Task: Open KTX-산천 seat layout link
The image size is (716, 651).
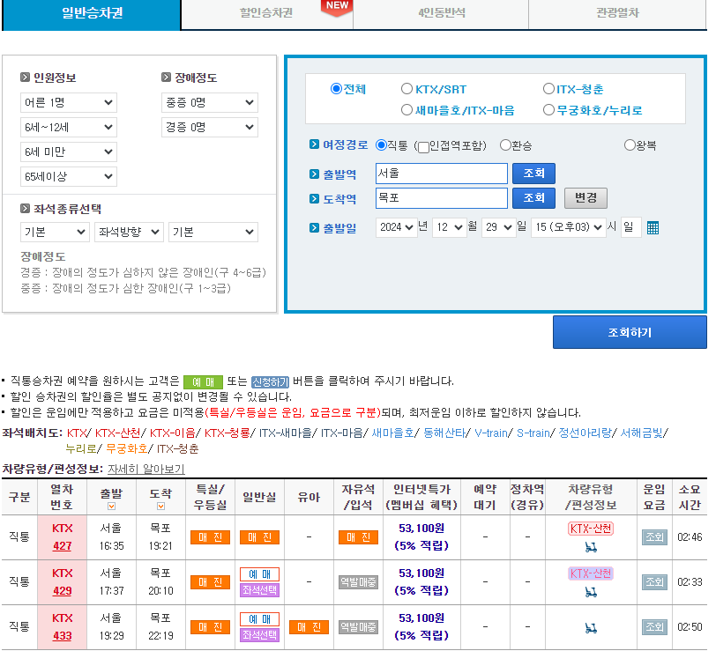Action: (x=117, y=433)
